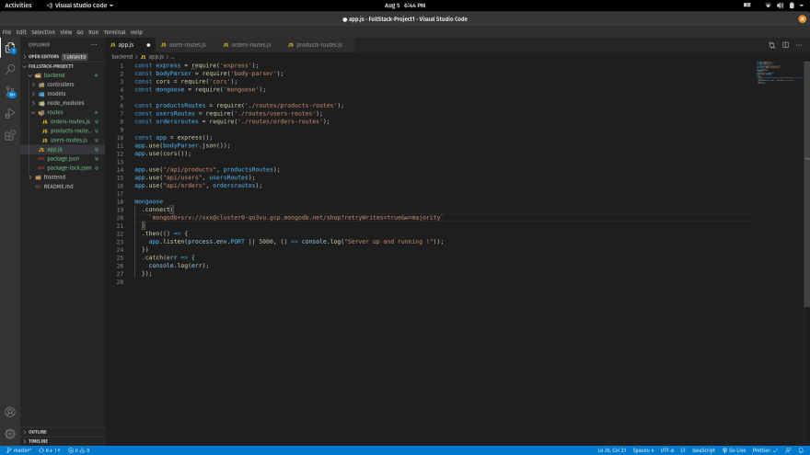
Task: Click the JavaScript language mode button
Action: (x=703, y=450)
